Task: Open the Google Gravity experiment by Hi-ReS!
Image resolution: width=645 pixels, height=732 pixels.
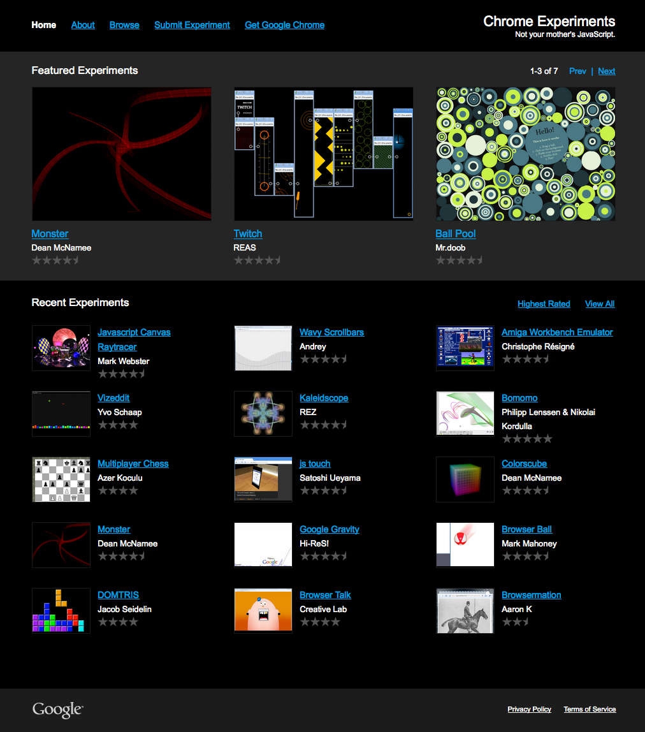Action: click(330, 529)
